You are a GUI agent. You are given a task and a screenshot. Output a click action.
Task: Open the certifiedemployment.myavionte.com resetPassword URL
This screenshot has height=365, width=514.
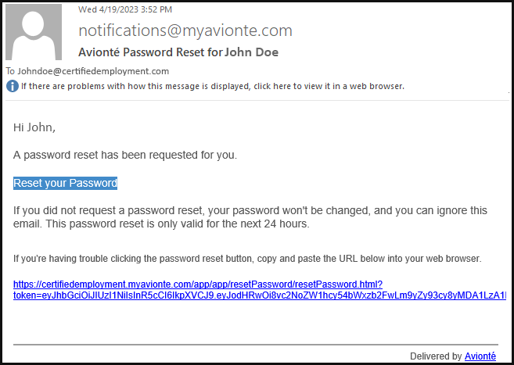click(198, 284)
